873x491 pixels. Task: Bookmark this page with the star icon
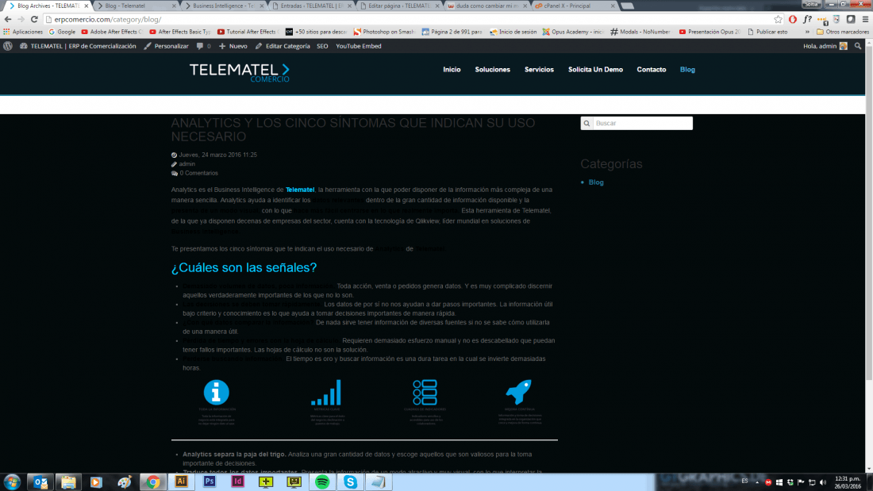coord(778,19)
